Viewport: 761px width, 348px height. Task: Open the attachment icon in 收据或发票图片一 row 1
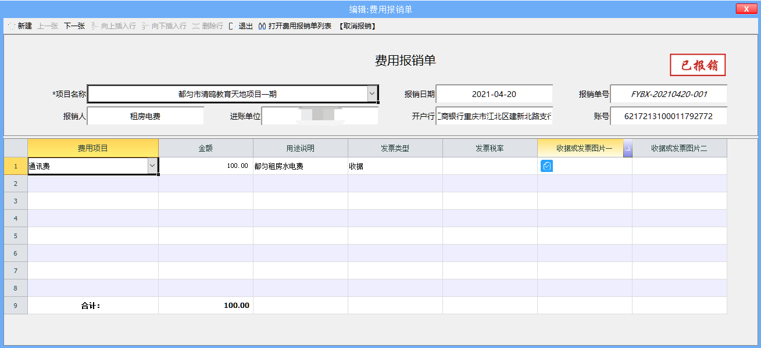[x=546, y=166]
